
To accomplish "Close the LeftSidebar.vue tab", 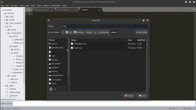I will click(52, 10).
